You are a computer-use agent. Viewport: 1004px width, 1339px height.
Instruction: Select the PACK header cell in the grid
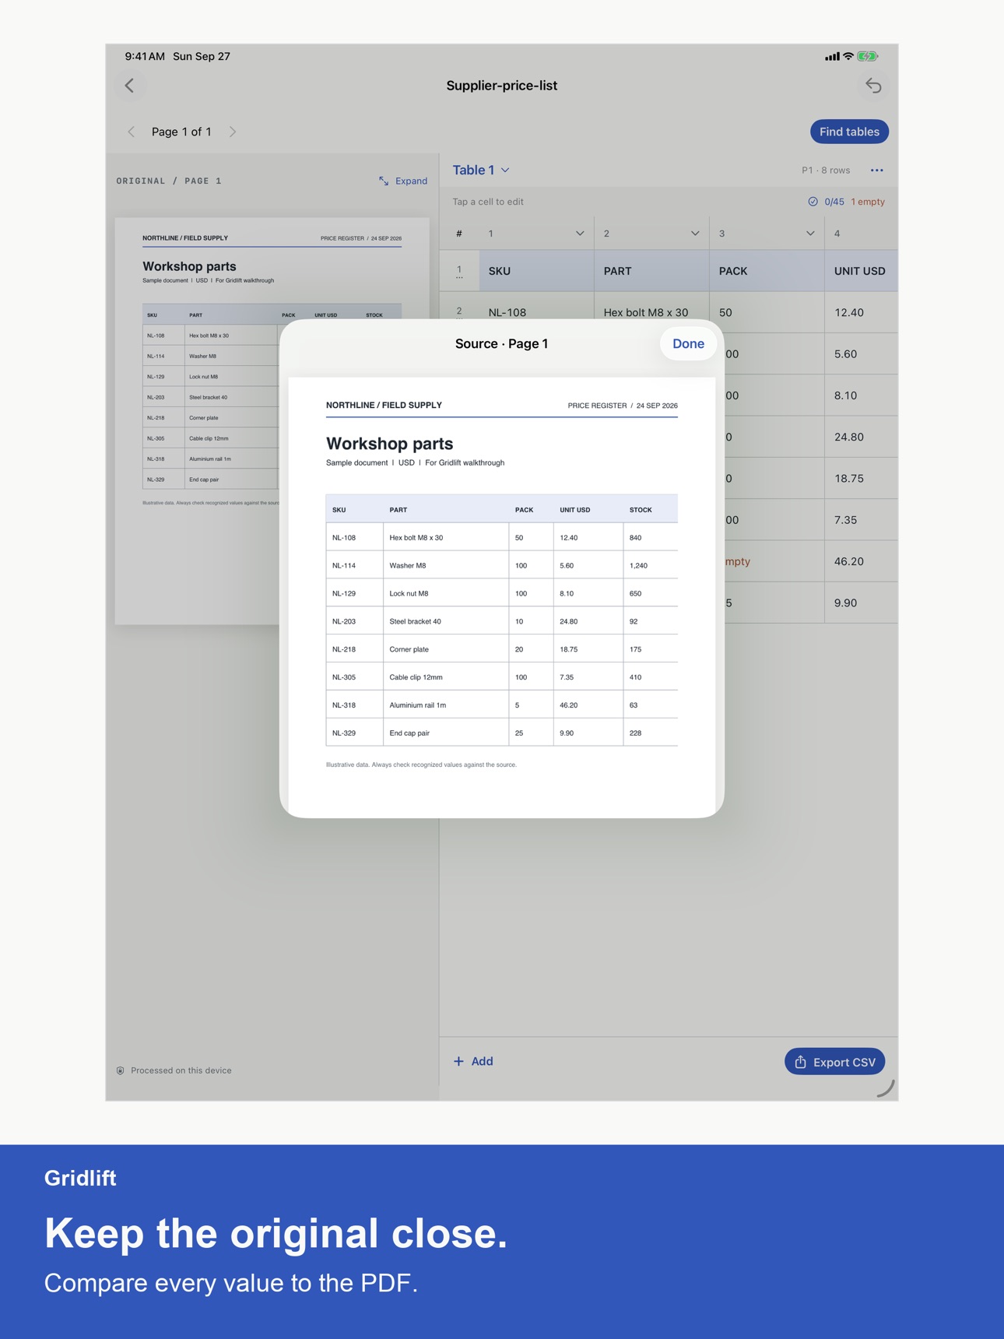pos(767,271)
